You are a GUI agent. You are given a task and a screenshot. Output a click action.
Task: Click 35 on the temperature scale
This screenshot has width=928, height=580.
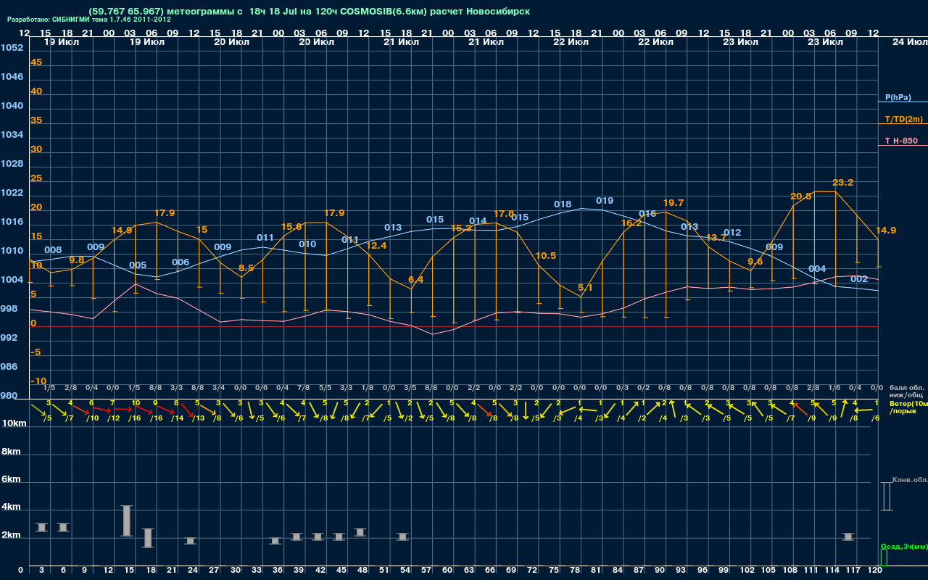coord(36,120)
